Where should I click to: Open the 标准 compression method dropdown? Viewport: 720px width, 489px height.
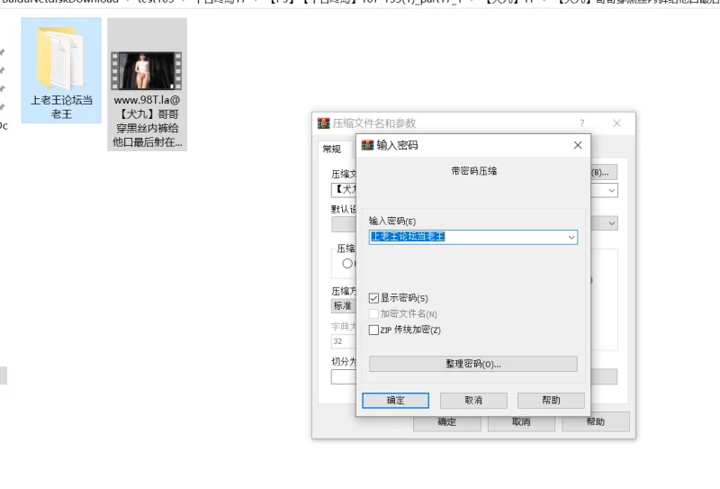click(x=344, y=305)
